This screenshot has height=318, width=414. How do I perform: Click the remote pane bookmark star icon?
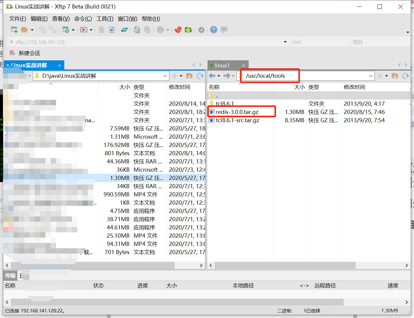click(x=380, y=76)
